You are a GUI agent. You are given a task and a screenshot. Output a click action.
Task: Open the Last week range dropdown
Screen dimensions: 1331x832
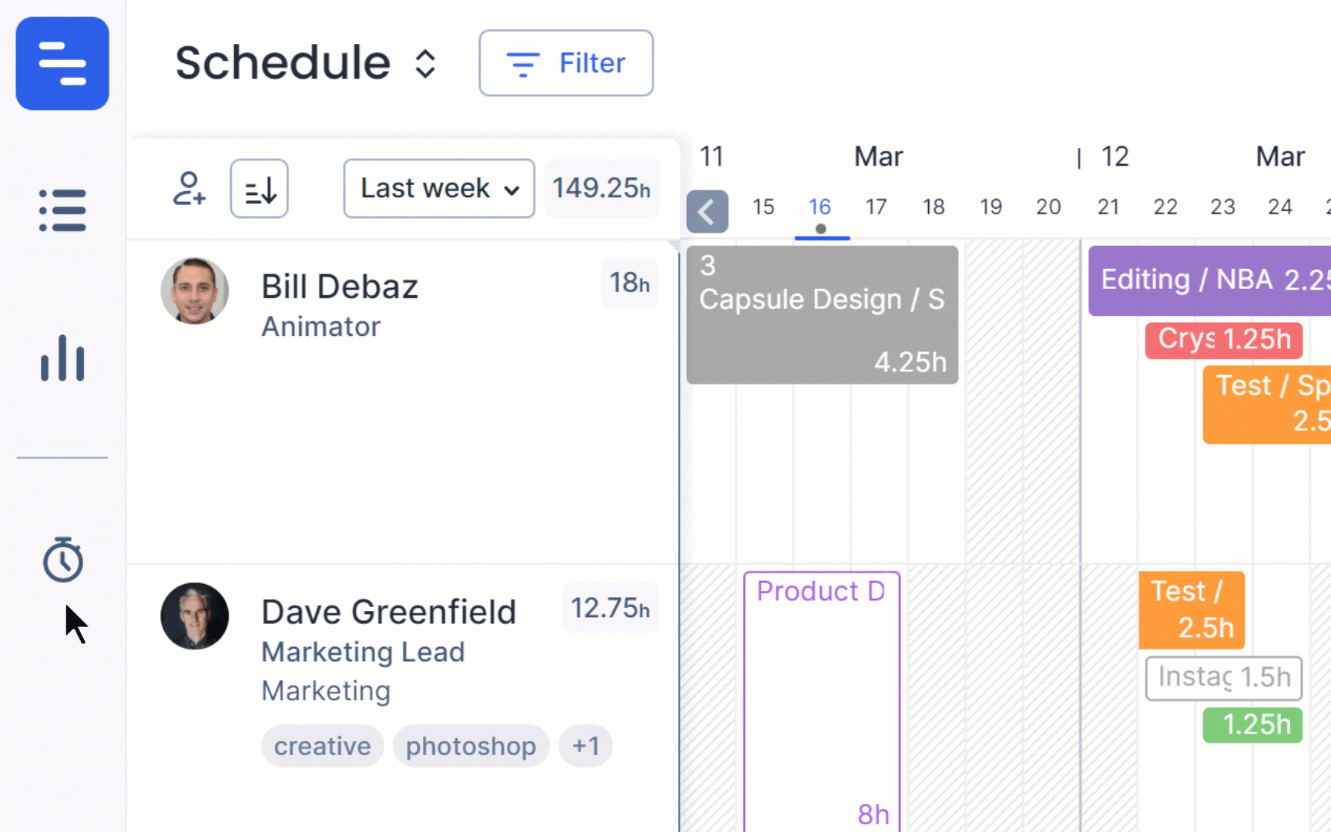(x=439, y=189)
